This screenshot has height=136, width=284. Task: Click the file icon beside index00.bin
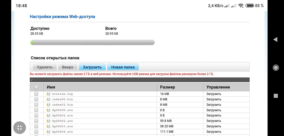click(48, 99)
